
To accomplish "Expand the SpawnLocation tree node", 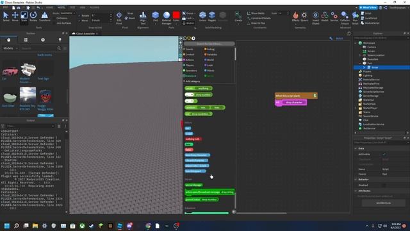I will [360, 55].
